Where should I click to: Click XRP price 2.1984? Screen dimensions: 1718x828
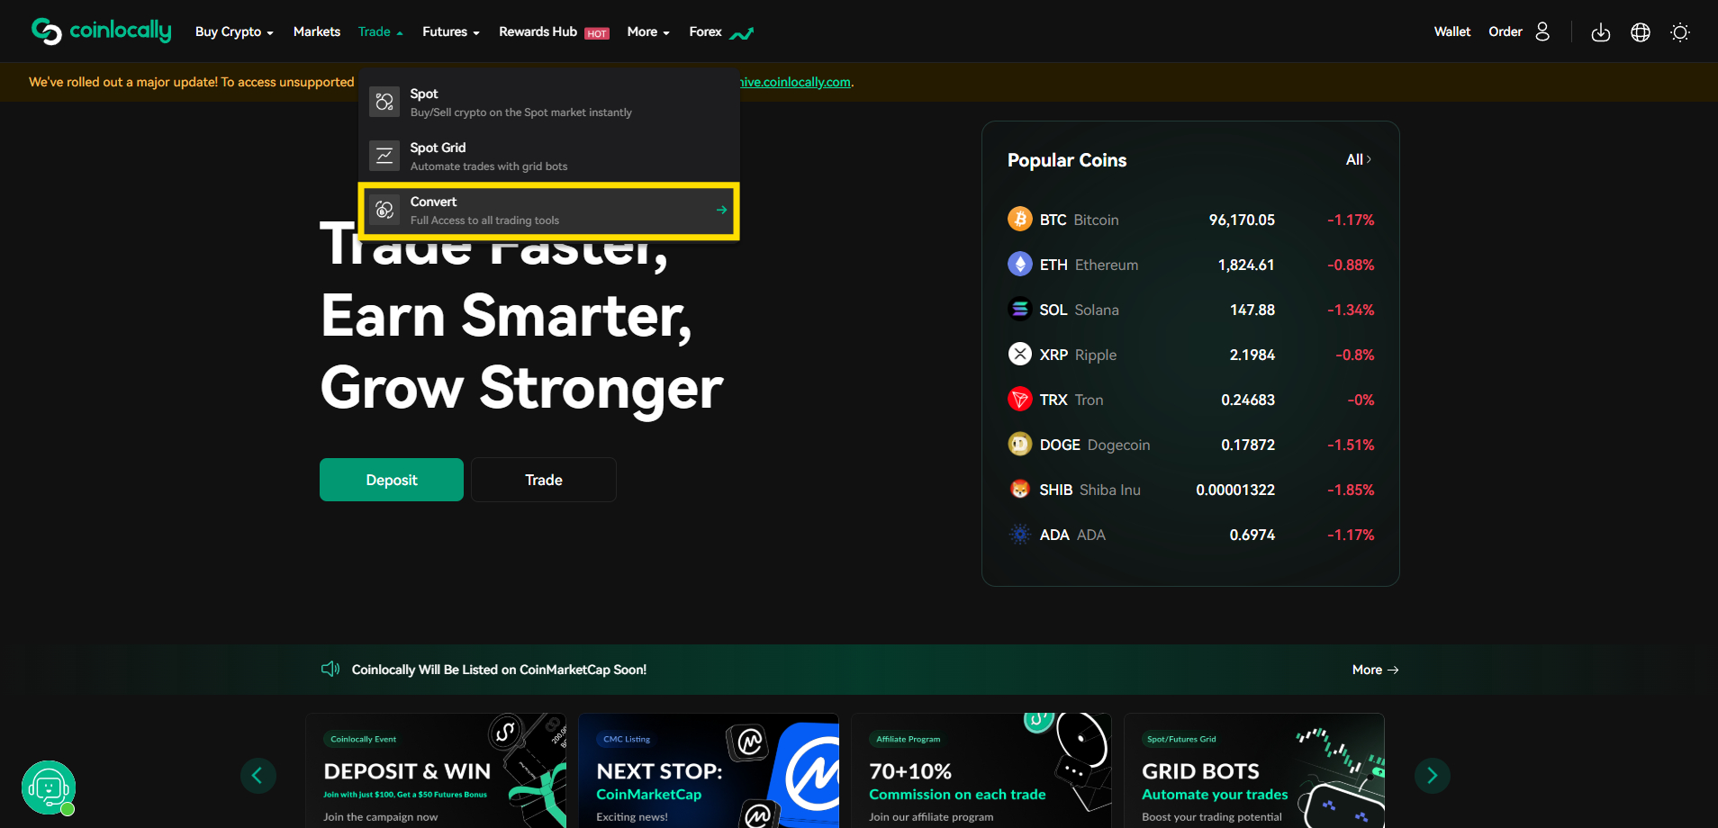[x=1252, y=355]
